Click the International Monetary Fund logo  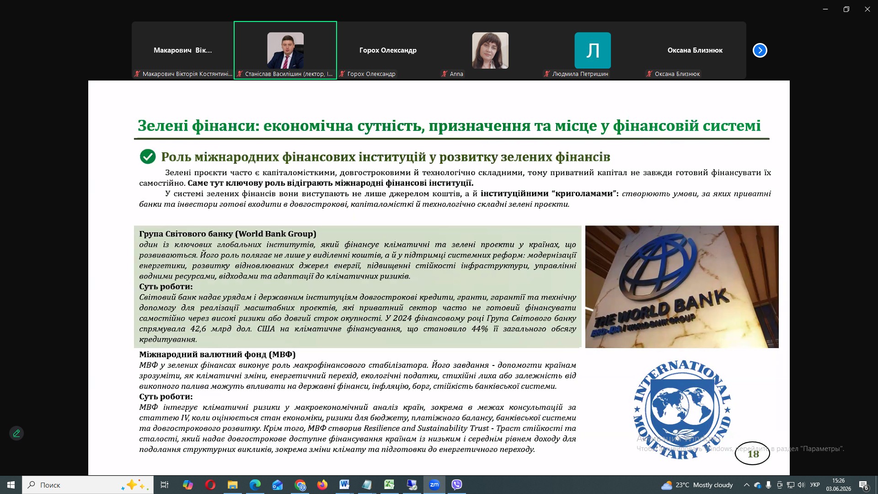click(x=682, y=409)
